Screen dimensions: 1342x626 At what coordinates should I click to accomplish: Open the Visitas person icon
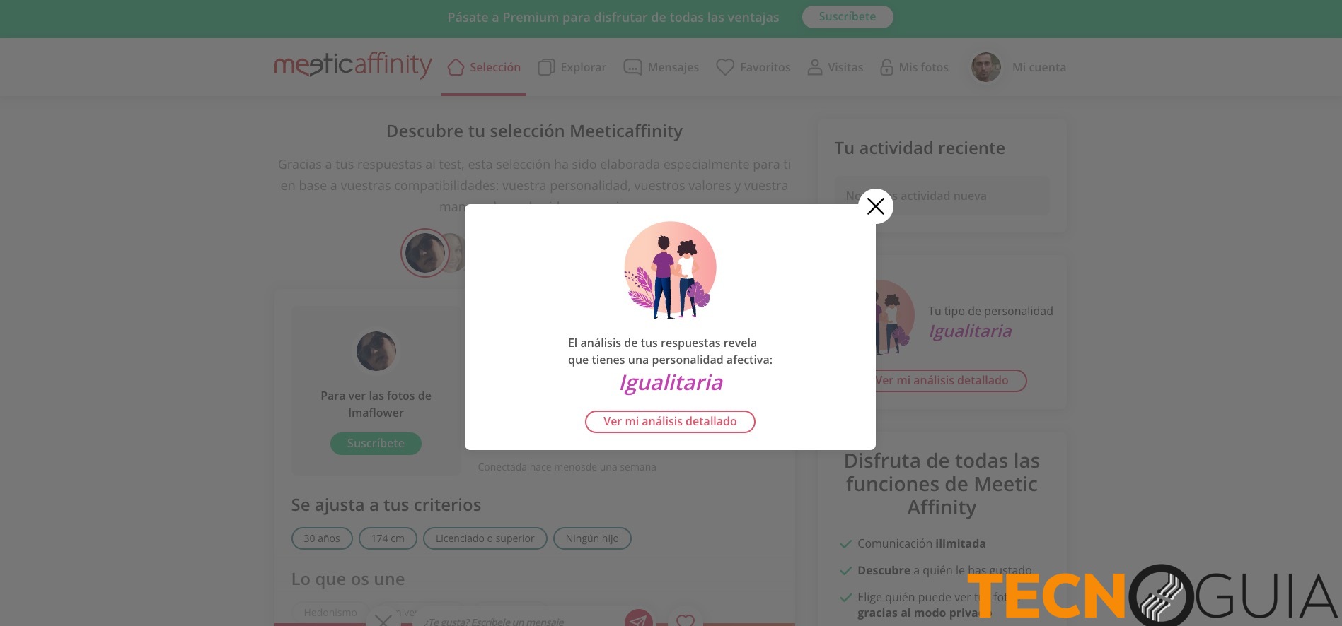point(815,67)
